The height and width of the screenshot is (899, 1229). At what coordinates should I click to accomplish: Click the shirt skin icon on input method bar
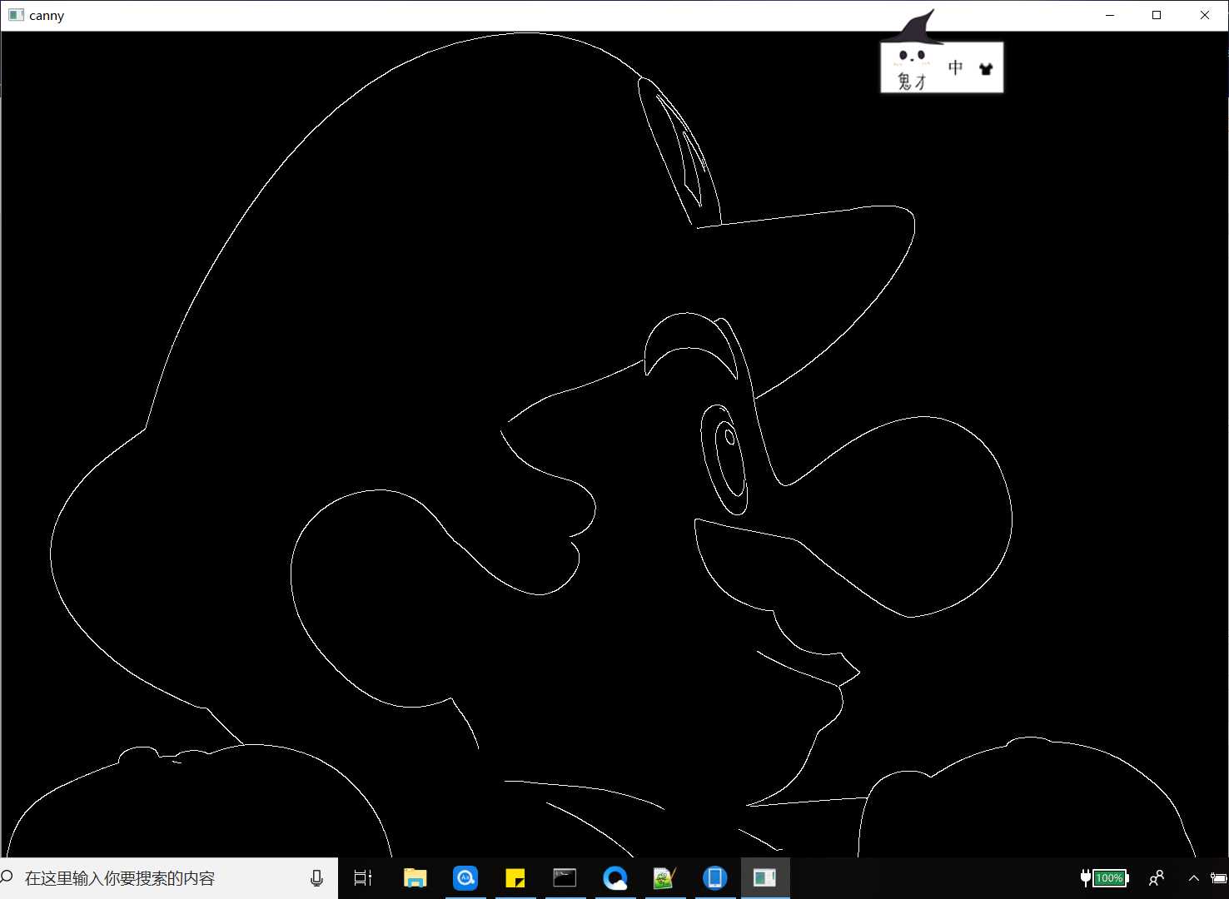pos(987,69)
